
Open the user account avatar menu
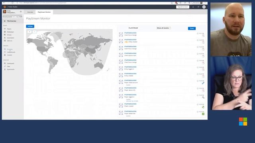(204, 7)
